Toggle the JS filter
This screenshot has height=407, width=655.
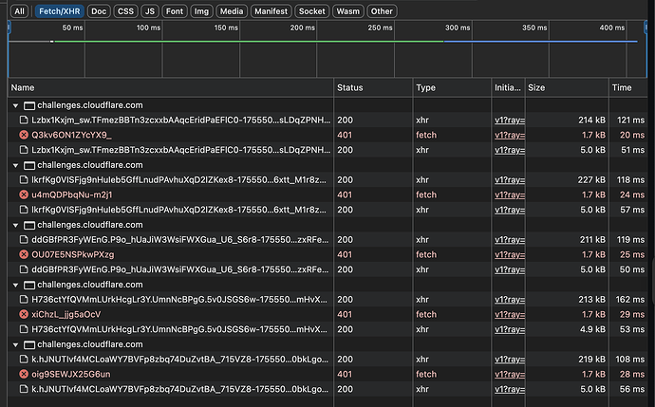(x=150, y=11)
